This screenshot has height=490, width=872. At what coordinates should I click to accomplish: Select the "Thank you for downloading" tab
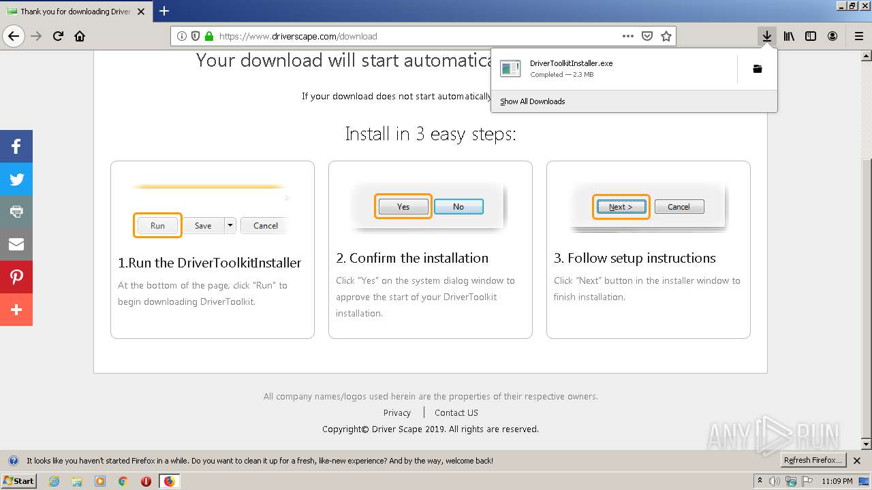pyautogui.click(x=76, y=12)
